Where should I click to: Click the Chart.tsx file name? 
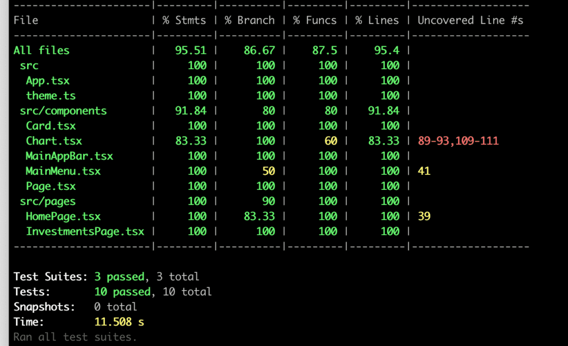[x=54, y=141]
